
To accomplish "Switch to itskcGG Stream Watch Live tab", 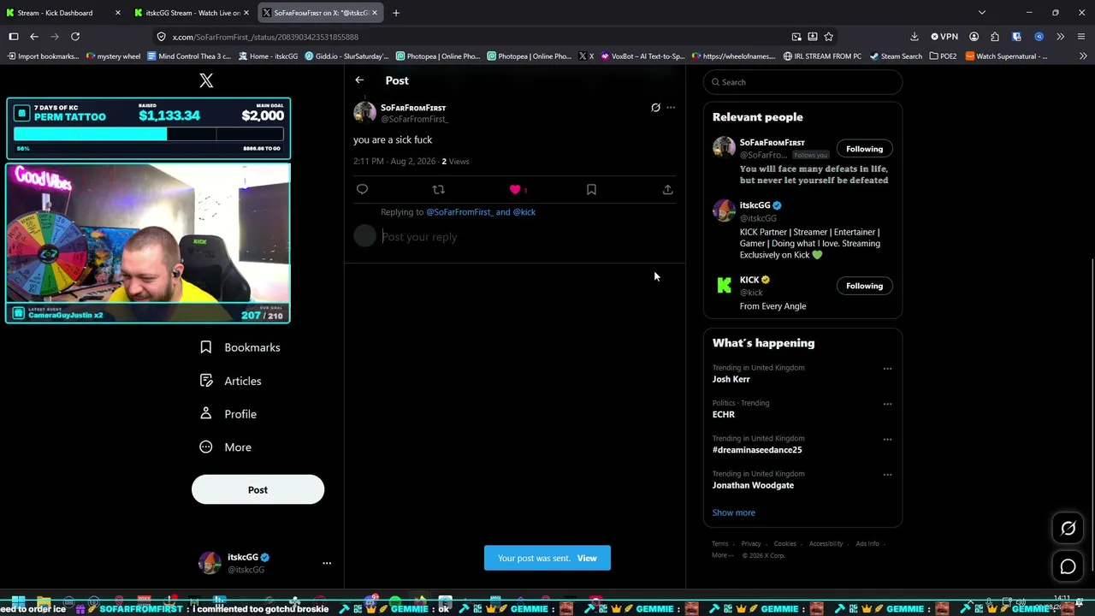I will pyautogui.click(x=192, y=13).
